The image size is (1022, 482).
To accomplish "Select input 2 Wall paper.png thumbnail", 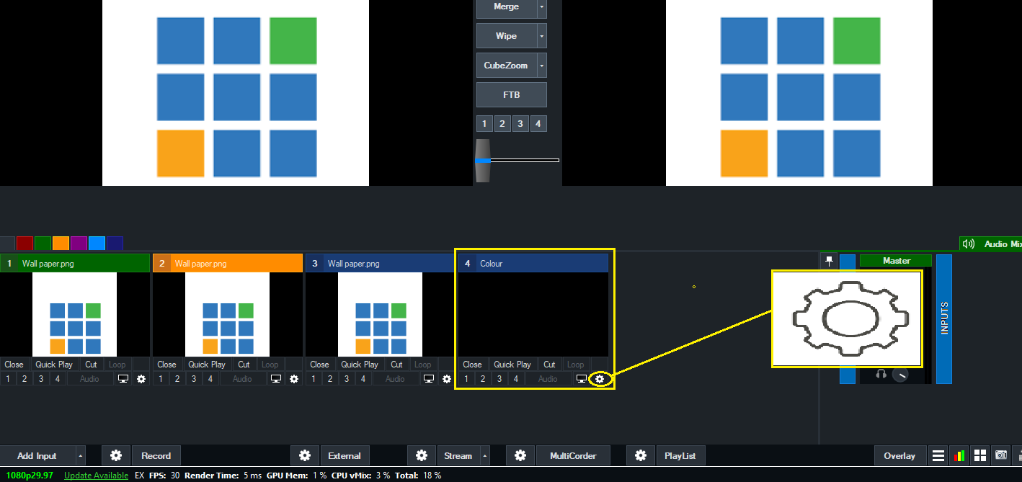I will click(227, 315).
